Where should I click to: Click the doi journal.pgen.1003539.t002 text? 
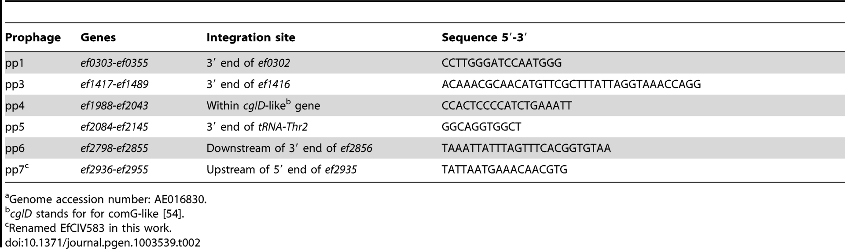(x=103, y=242)
